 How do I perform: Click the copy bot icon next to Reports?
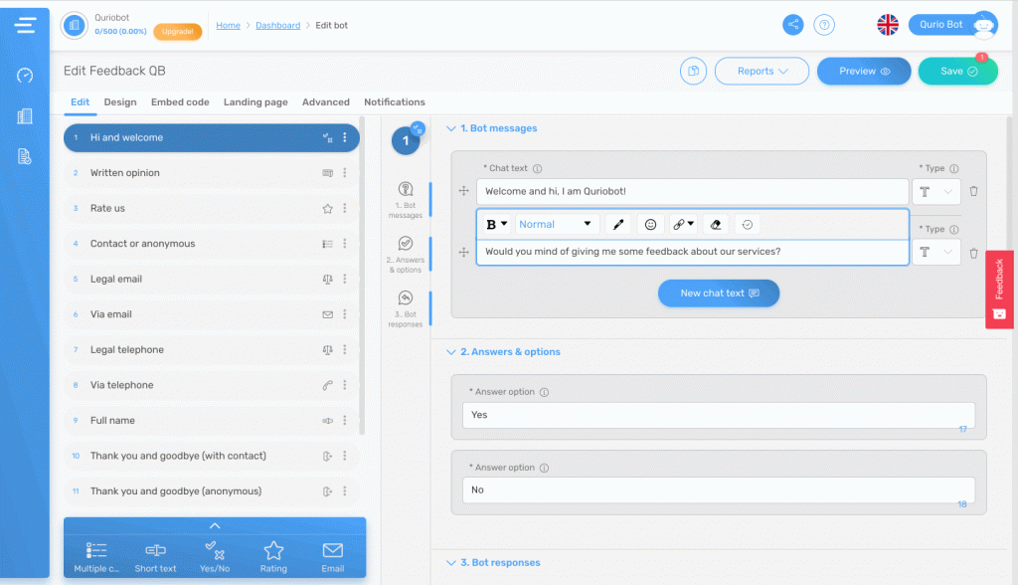point(693,71)
